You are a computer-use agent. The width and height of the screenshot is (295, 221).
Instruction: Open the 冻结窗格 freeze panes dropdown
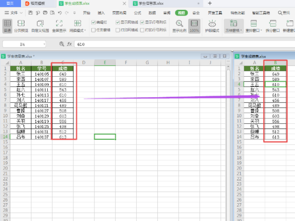pos(241,30)
